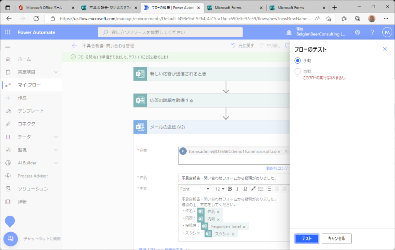Image resolution: width=395 pixels, height=250 pixels.
Task: Open the help question mark icon
Action: pos(372,32)
